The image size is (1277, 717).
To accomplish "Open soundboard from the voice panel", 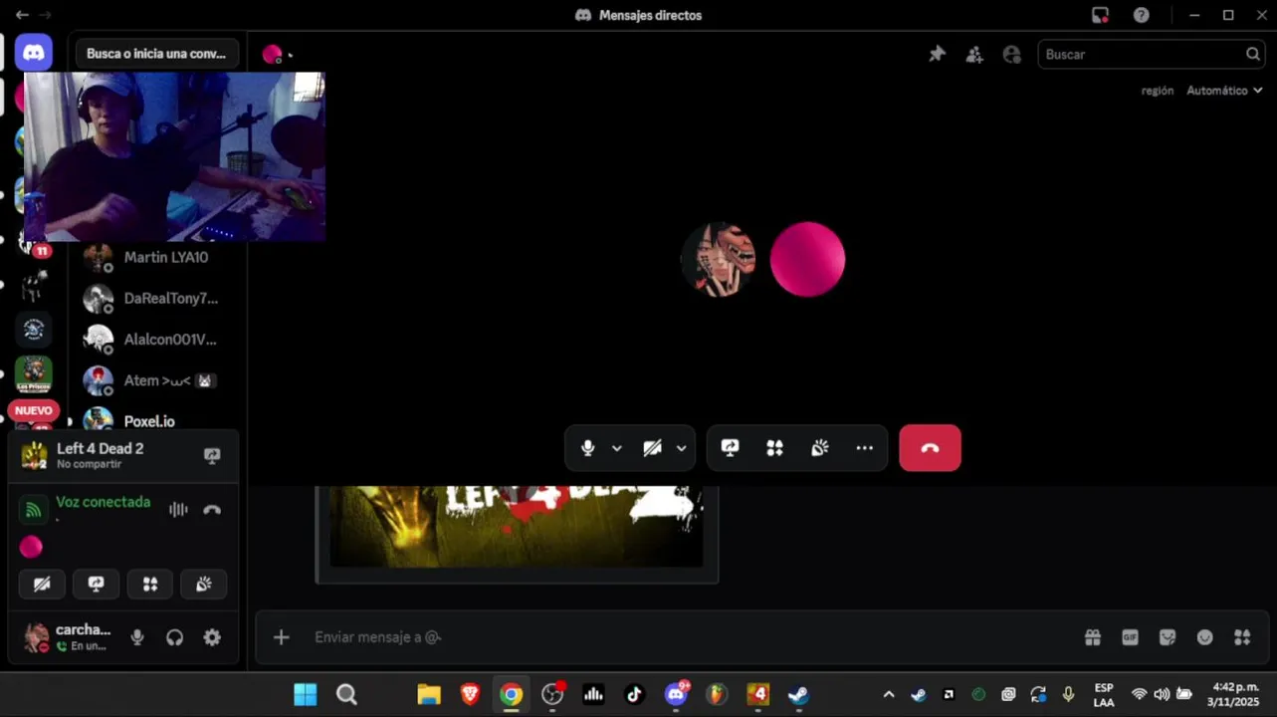I will 204,585.
